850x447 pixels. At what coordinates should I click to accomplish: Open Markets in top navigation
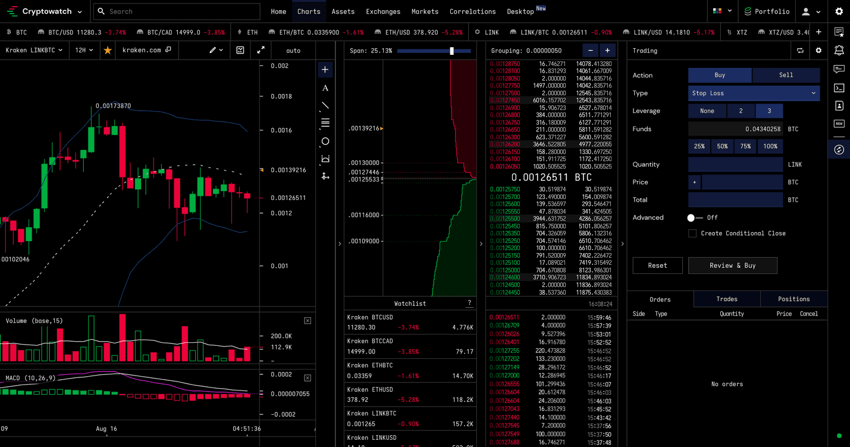pyautogui.click(x=425, y=11)
